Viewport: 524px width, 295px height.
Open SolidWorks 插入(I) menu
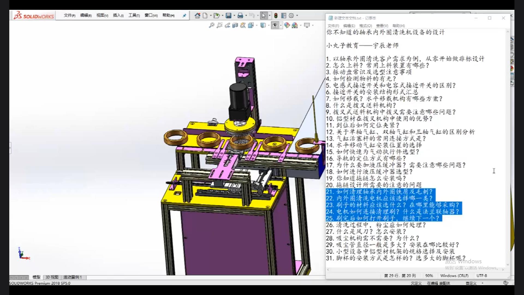pyautogui.click(x=118, y=16)
